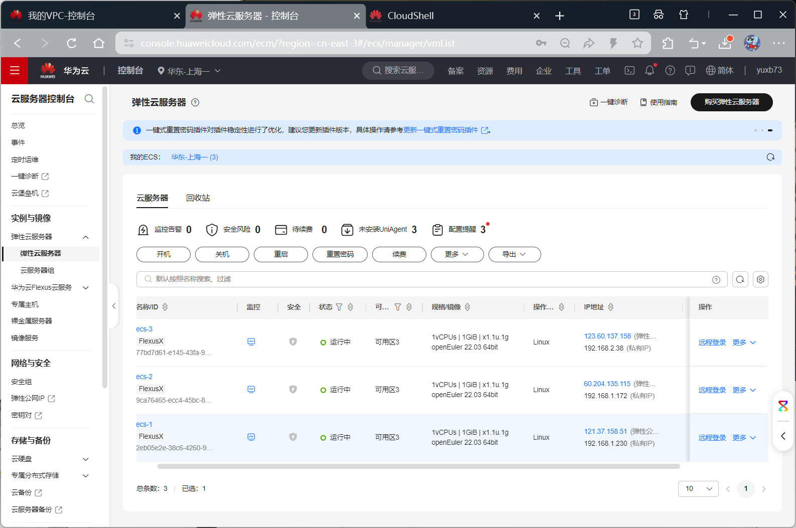Filter the 状态 column

click(339, 307)
